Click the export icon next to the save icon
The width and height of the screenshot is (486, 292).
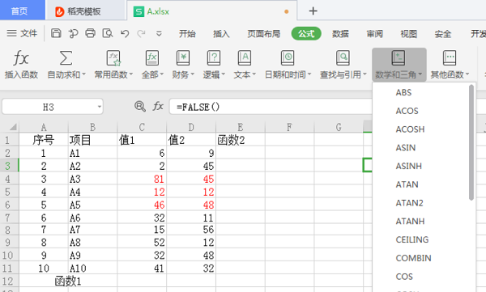(x=73, y=33)
